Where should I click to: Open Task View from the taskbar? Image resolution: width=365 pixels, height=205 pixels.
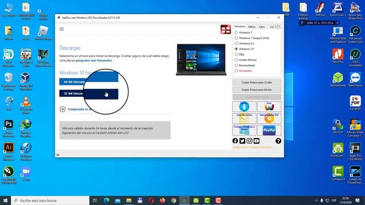tap(95, 200)
